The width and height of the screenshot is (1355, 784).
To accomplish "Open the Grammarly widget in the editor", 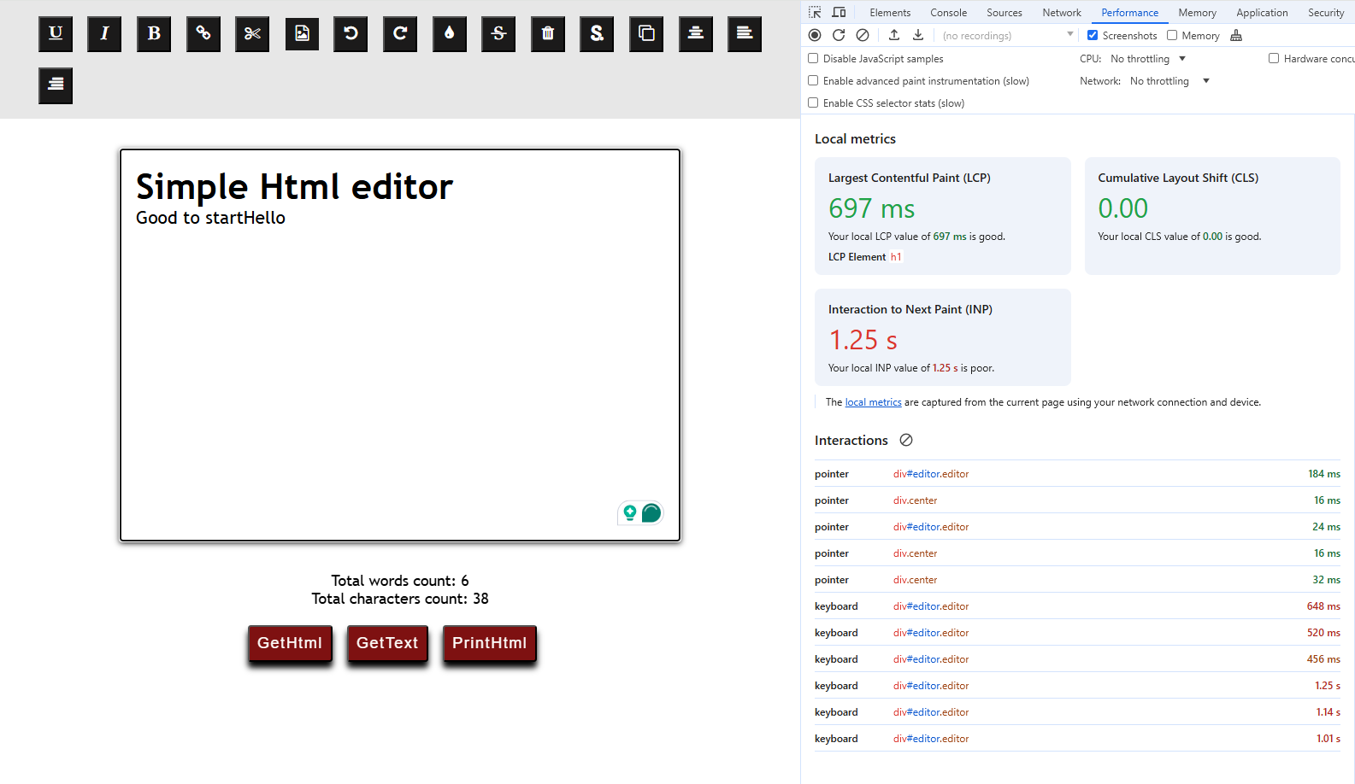I will point(640,512).
